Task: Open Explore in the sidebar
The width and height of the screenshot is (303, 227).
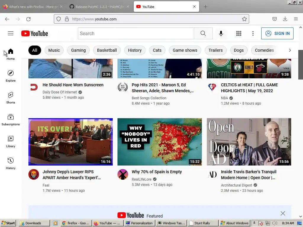Action: tap(11, 76)
